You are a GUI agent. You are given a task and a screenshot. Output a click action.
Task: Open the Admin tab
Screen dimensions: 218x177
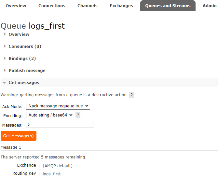pos(210,6)
